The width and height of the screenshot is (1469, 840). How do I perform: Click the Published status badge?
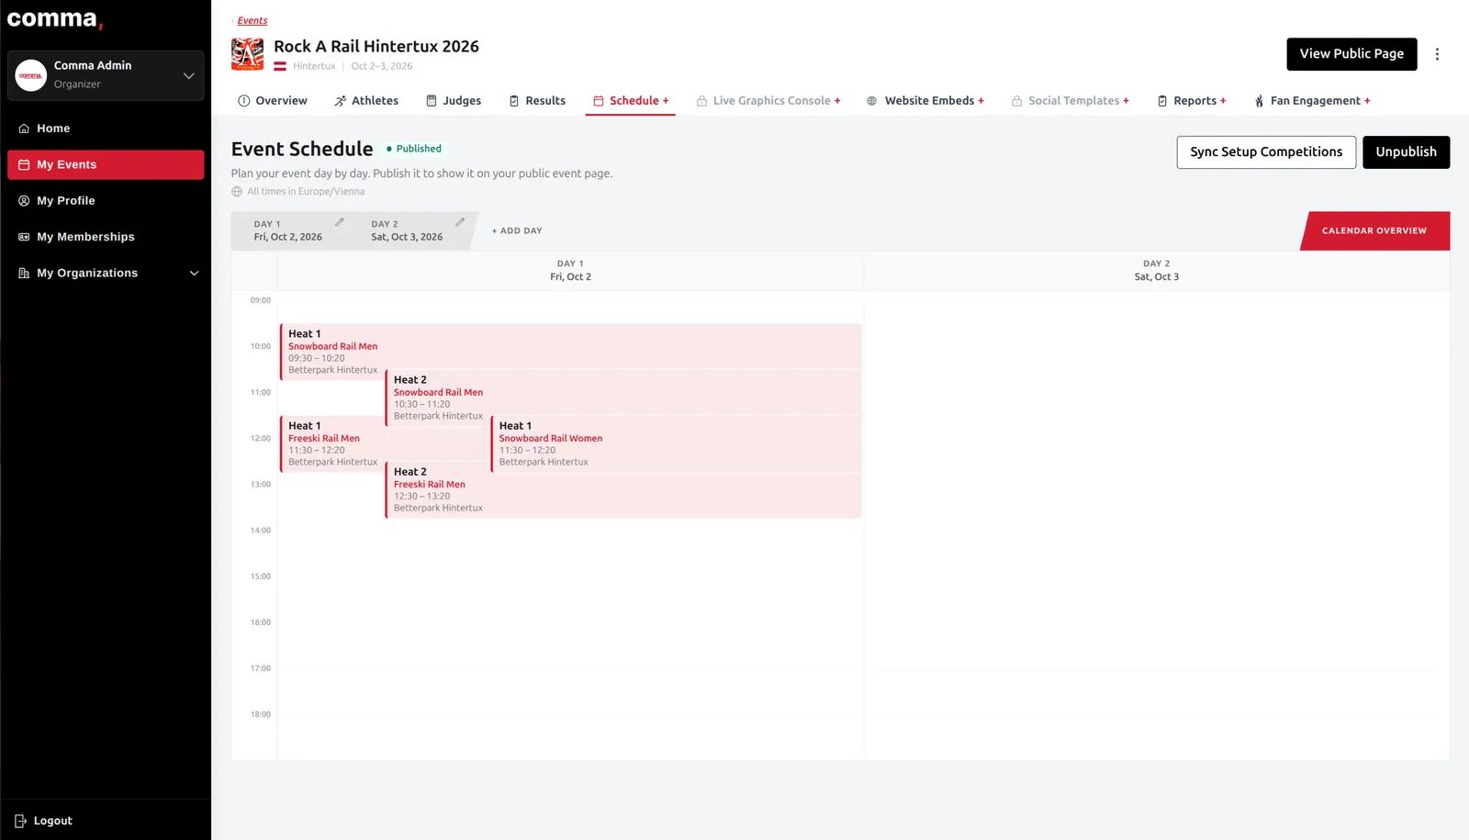tap(414, 149)
